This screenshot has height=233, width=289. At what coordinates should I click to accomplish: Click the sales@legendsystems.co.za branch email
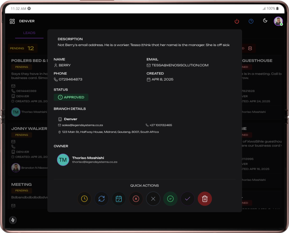tap(82, 125)
